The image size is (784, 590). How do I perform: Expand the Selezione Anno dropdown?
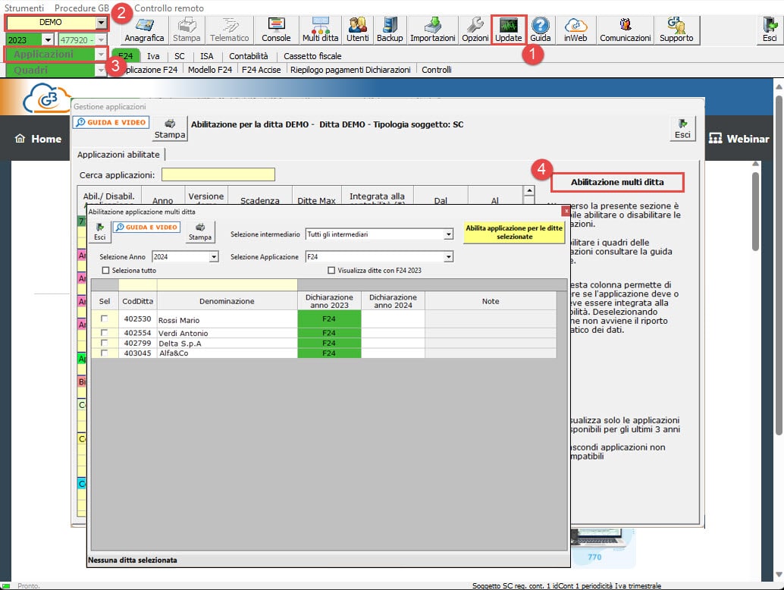coord(213,257)
